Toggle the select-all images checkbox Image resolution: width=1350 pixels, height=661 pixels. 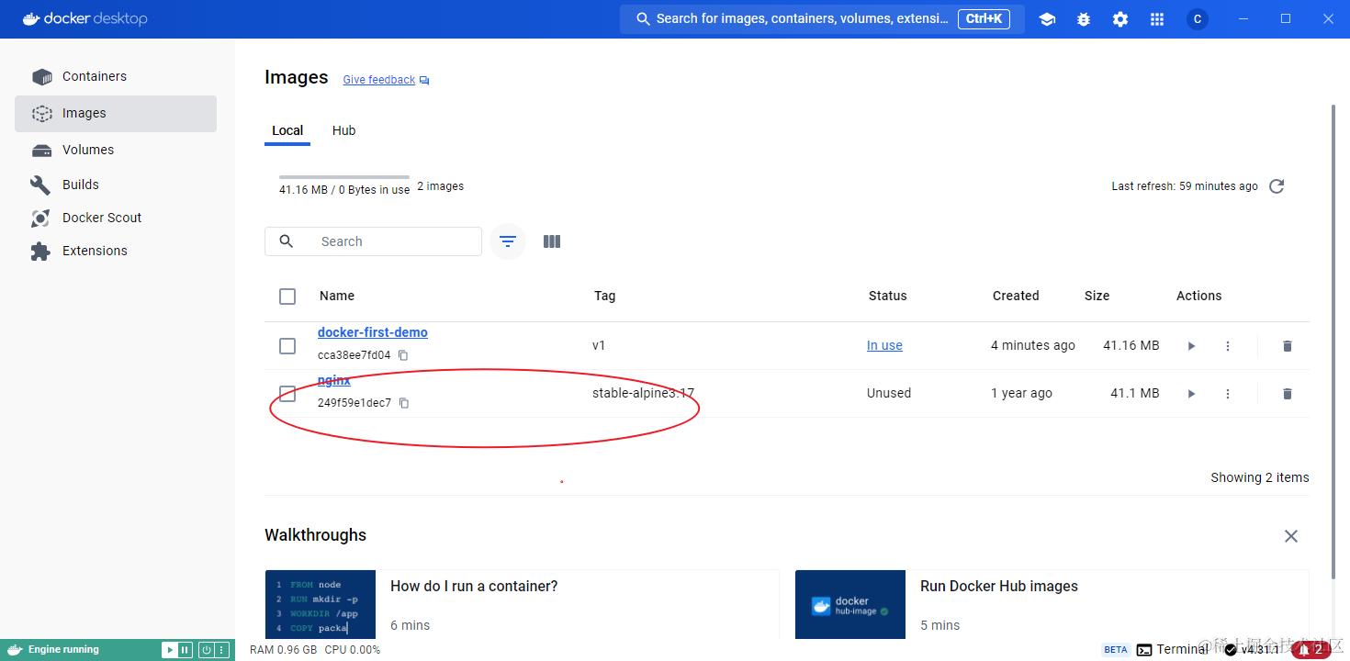[287, 297]
